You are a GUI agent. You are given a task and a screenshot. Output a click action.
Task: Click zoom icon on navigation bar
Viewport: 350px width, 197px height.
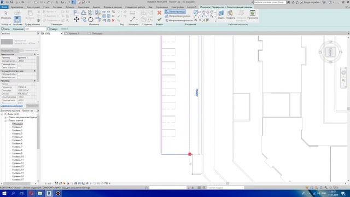(343, 80)
